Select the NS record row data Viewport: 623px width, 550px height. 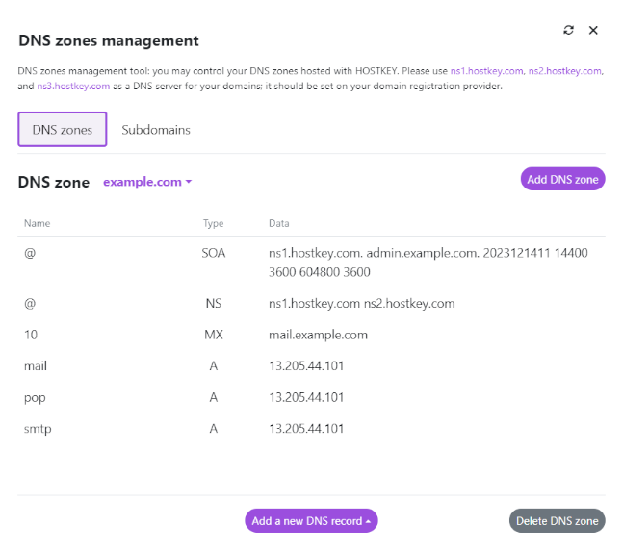coord(361,303)
